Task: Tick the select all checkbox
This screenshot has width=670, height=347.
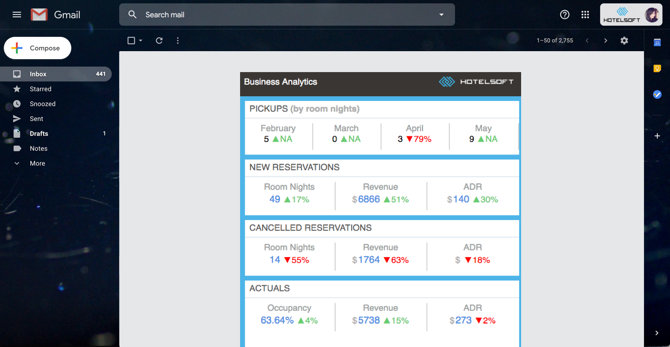Action: pyautogui.click(x=131, y=40)
